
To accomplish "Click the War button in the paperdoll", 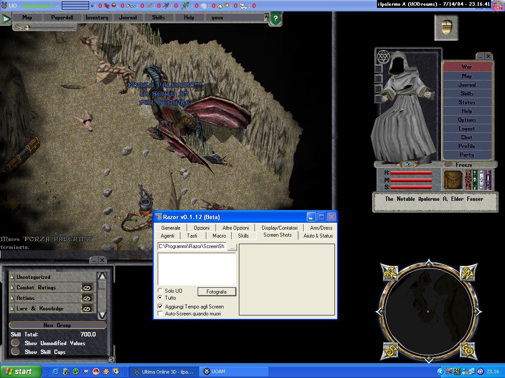I will pyautogui.click(x=467, y=67).
